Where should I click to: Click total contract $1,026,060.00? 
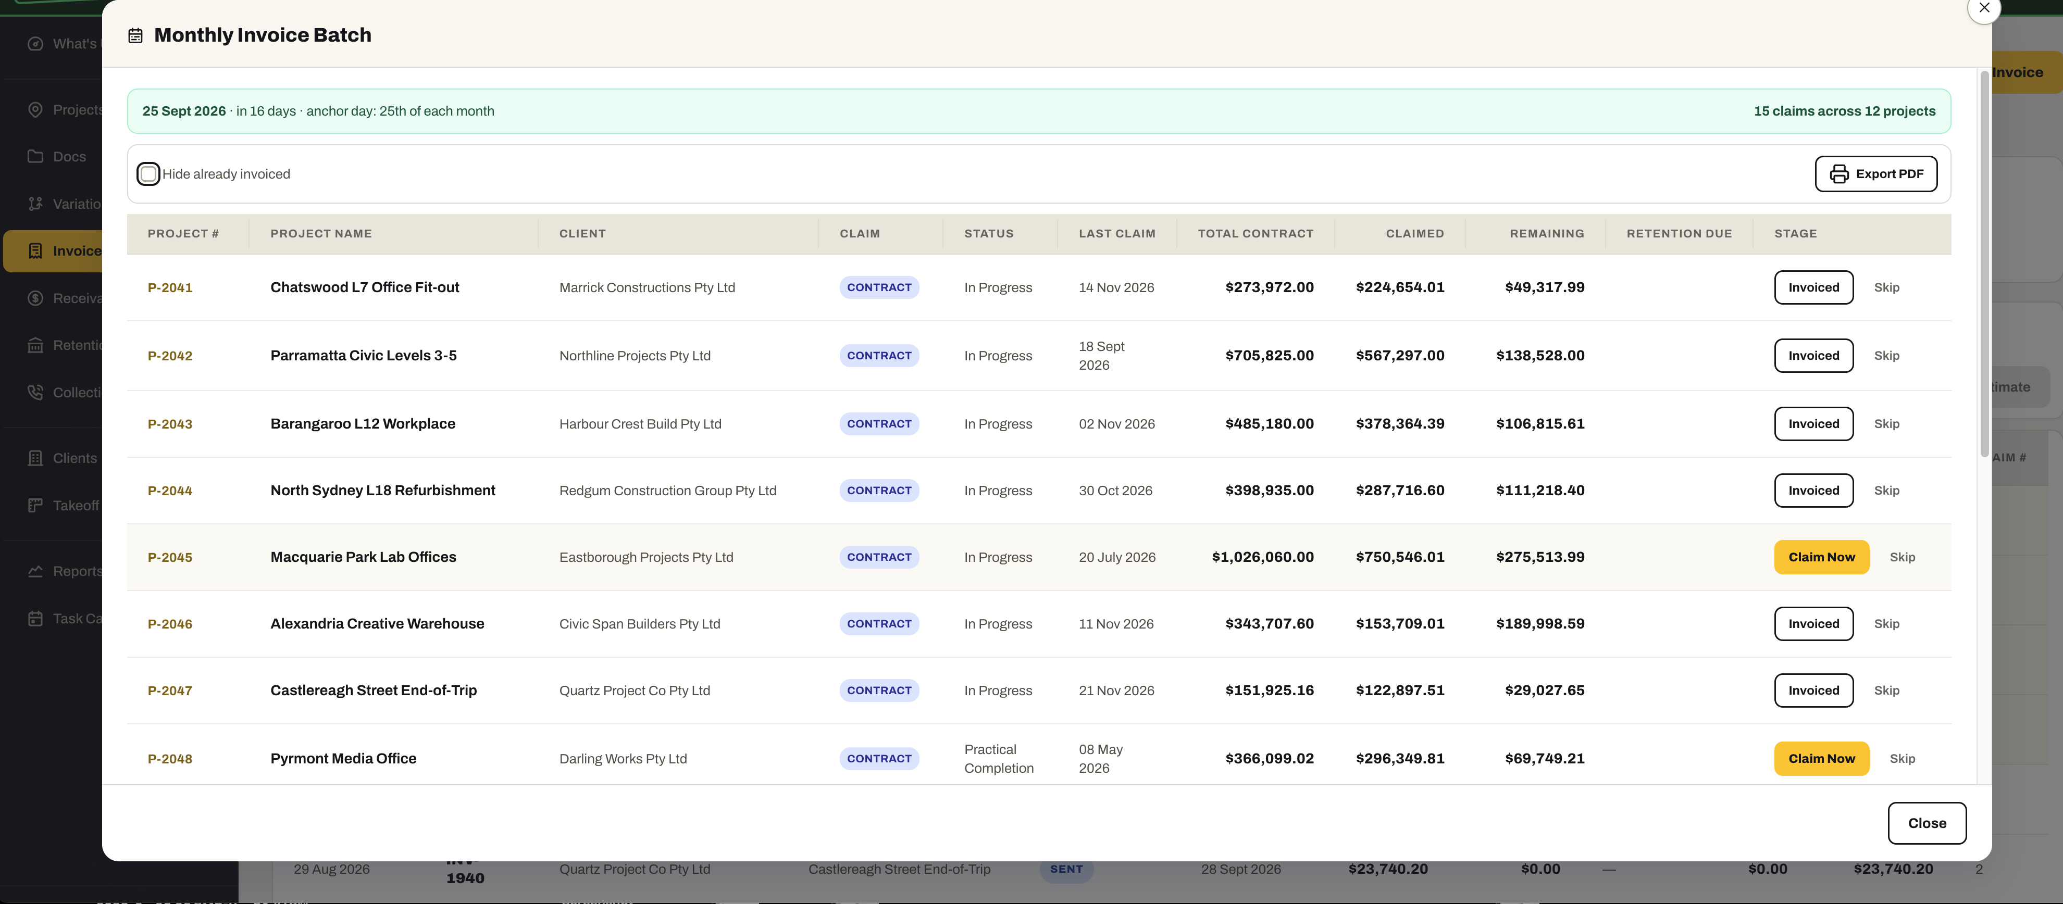[1262, 557]
